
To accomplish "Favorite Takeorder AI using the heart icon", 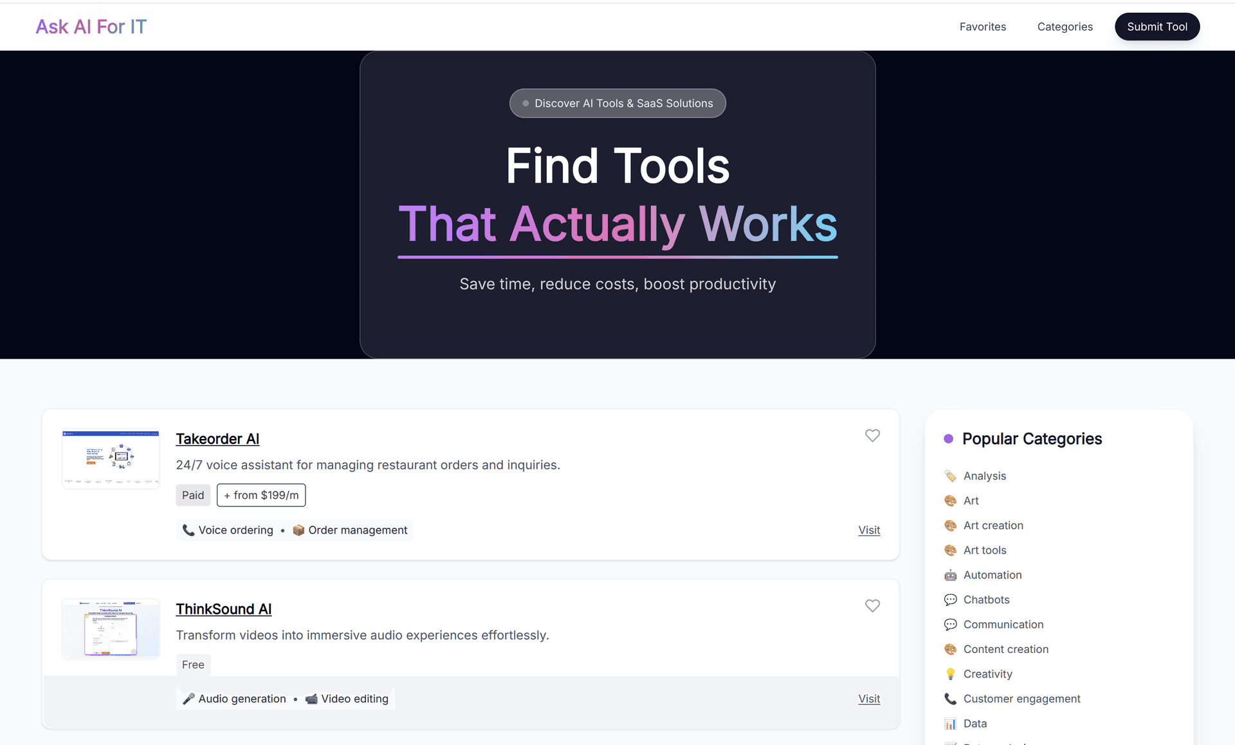I will point(872,436).
